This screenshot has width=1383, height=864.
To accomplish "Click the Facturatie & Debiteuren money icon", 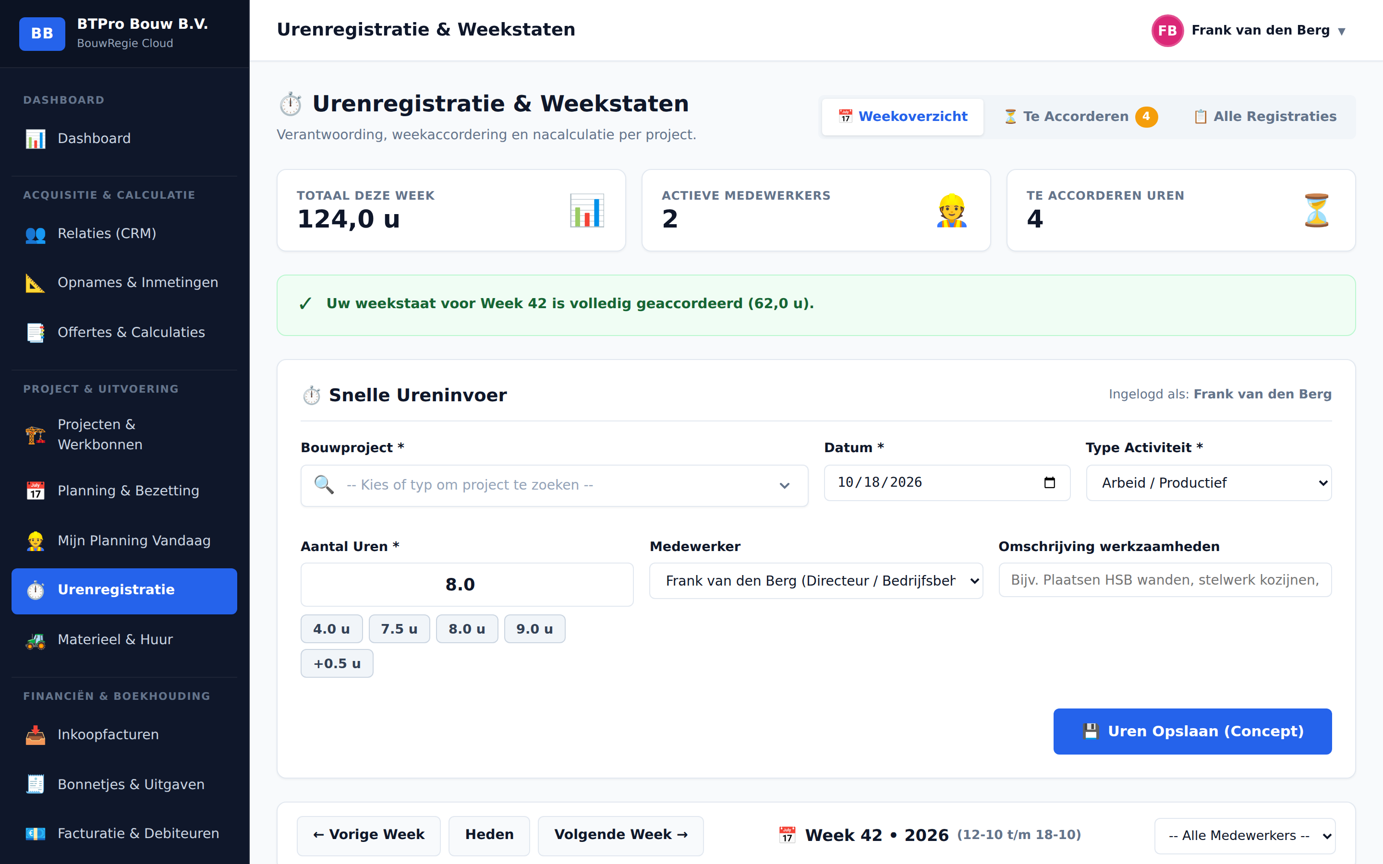I will point(36,834).
